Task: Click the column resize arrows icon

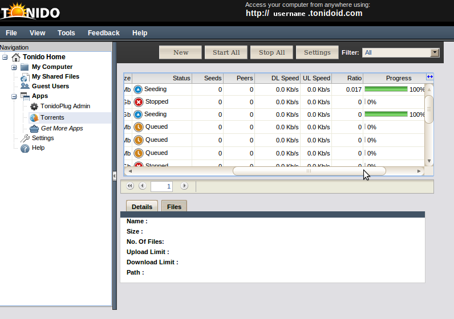Action: (430, 77)
